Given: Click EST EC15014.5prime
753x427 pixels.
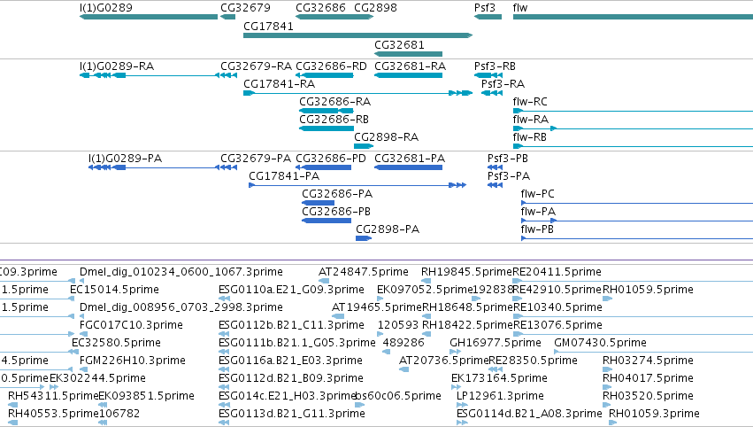Looking at the screenshot, I should pos(114,290).
